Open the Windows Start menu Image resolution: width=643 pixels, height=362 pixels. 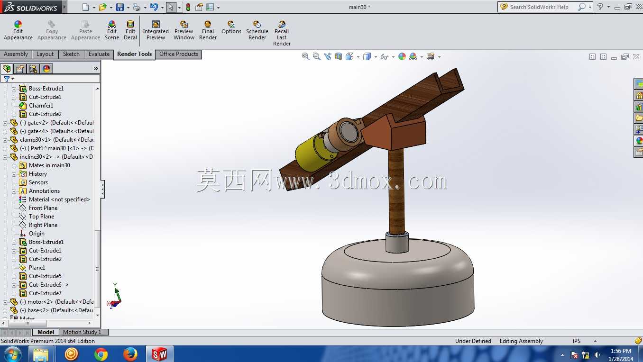tap(12, 354)
